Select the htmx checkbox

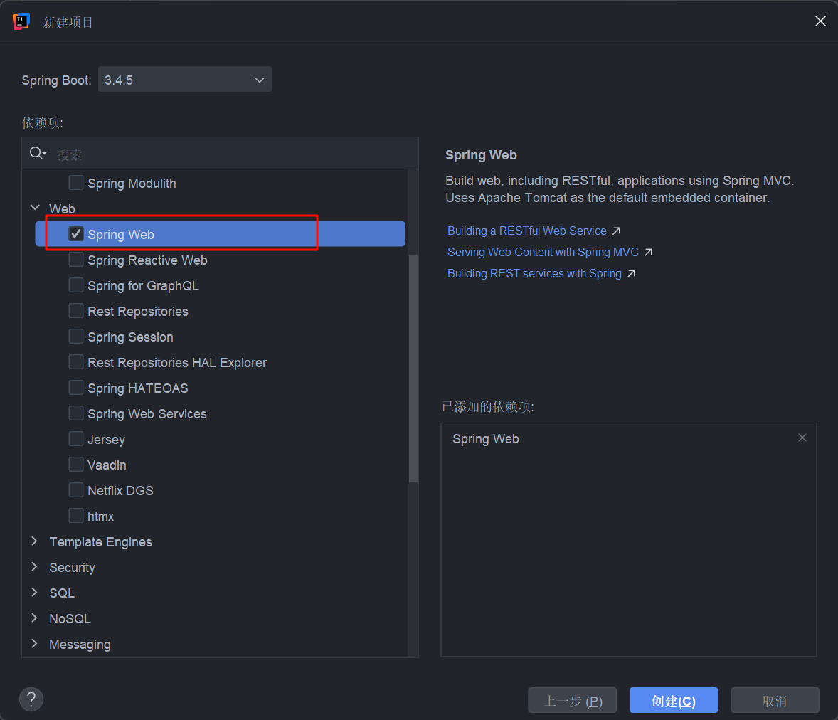[x=76, y=516]
